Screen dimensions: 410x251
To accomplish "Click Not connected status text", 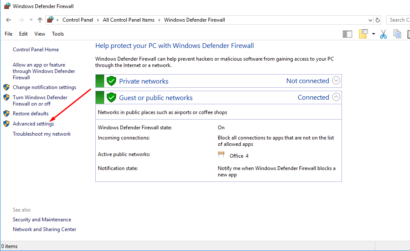I will 307,81.
